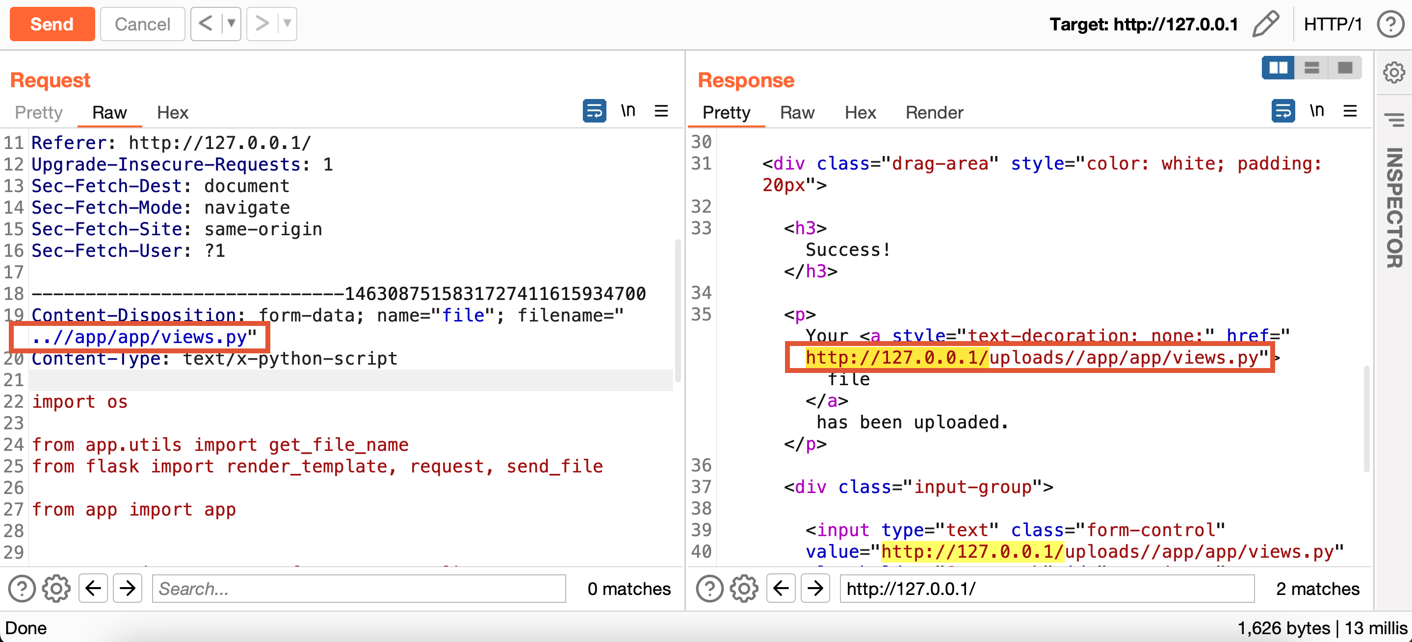Image resolution: width=1412 pixels, height=642 pixels.
Task: Click the 'Success!' text in response
Action: (x=848, y=249)
